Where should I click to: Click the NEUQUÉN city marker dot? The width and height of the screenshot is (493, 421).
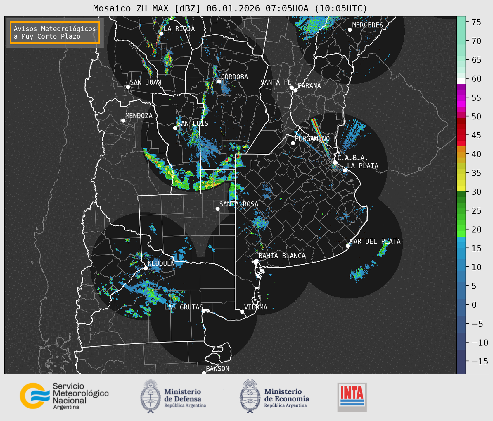[x=146, y=268]
